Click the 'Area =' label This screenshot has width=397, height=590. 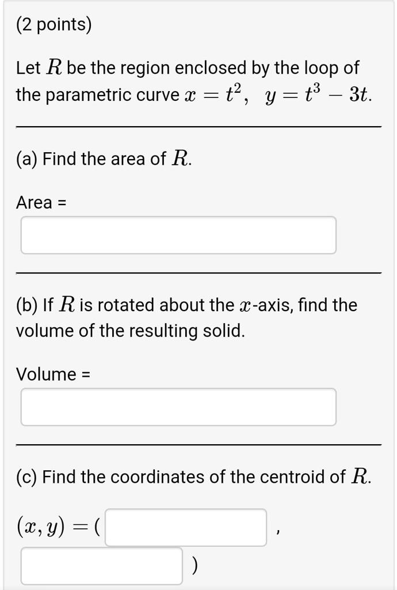(42, 202)
